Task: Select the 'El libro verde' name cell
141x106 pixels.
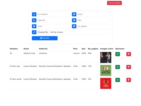Action: point(16,79)
